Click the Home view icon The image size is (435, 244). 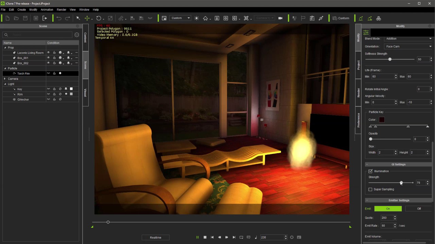point(205,18)
